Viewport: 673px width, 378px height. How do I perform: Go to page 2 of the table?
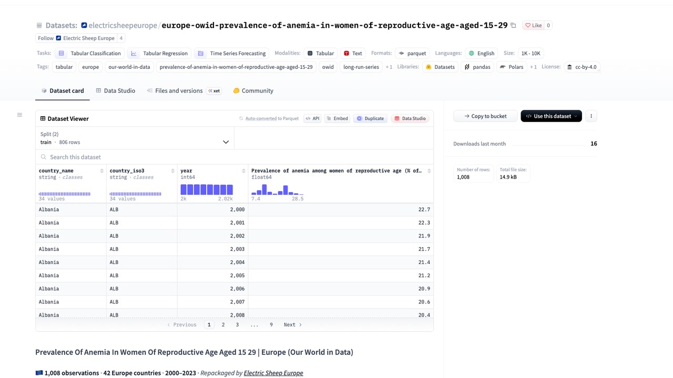coord(223,325)
